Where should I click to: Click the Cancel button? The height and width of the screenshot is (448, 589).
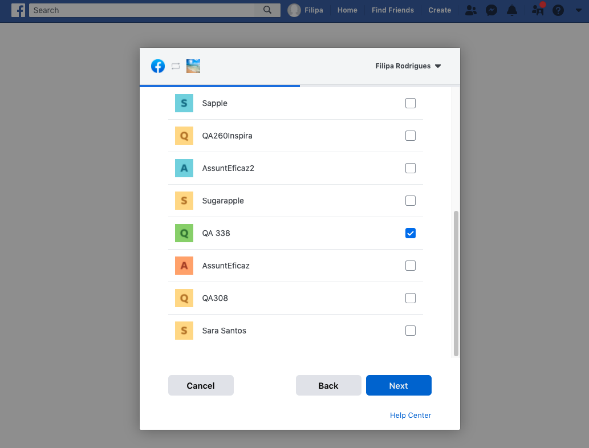[201, 385]
